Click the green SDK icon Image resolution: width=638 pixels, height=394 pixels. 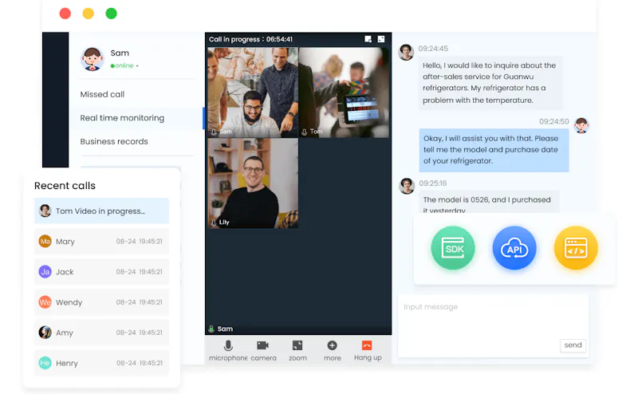pyautogui.click(x=453, y=248)
